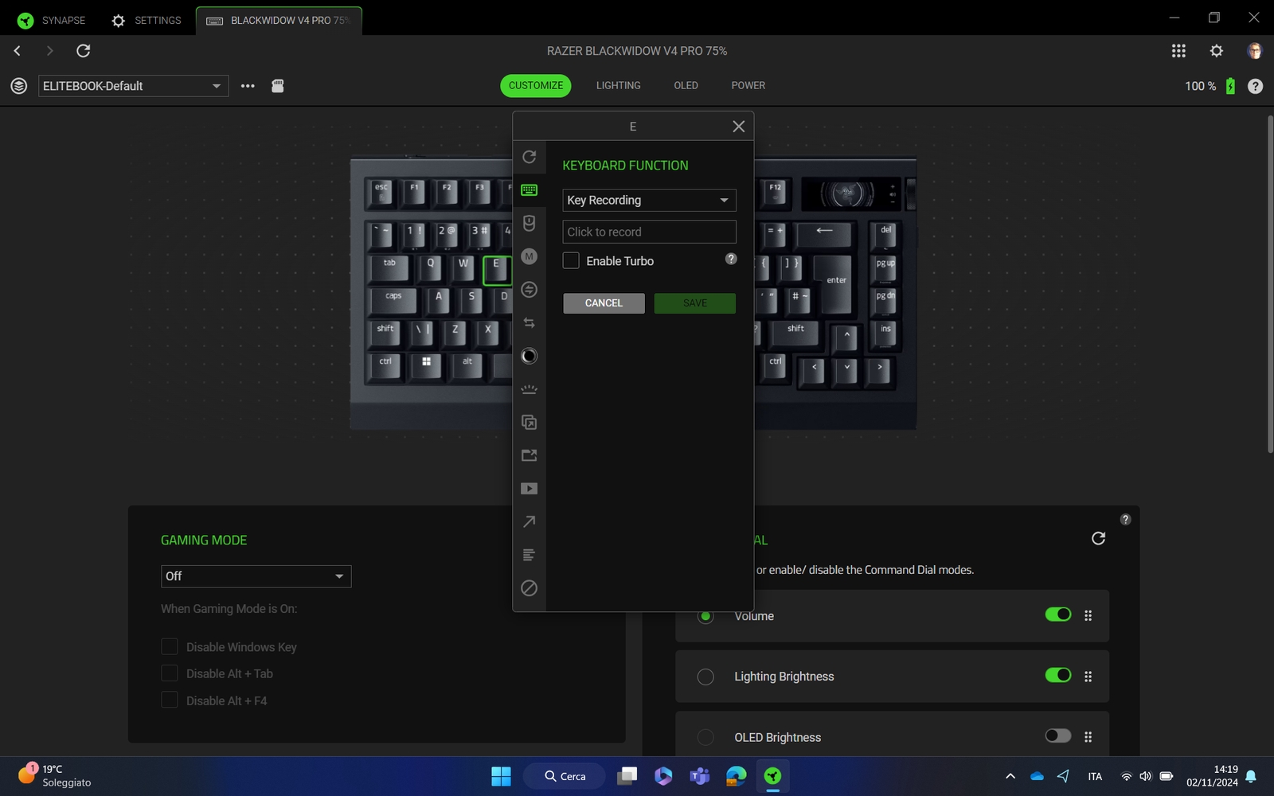
Task: Open the ELITEBOOK-Default profile dropdown
Action: pos(133,86)
